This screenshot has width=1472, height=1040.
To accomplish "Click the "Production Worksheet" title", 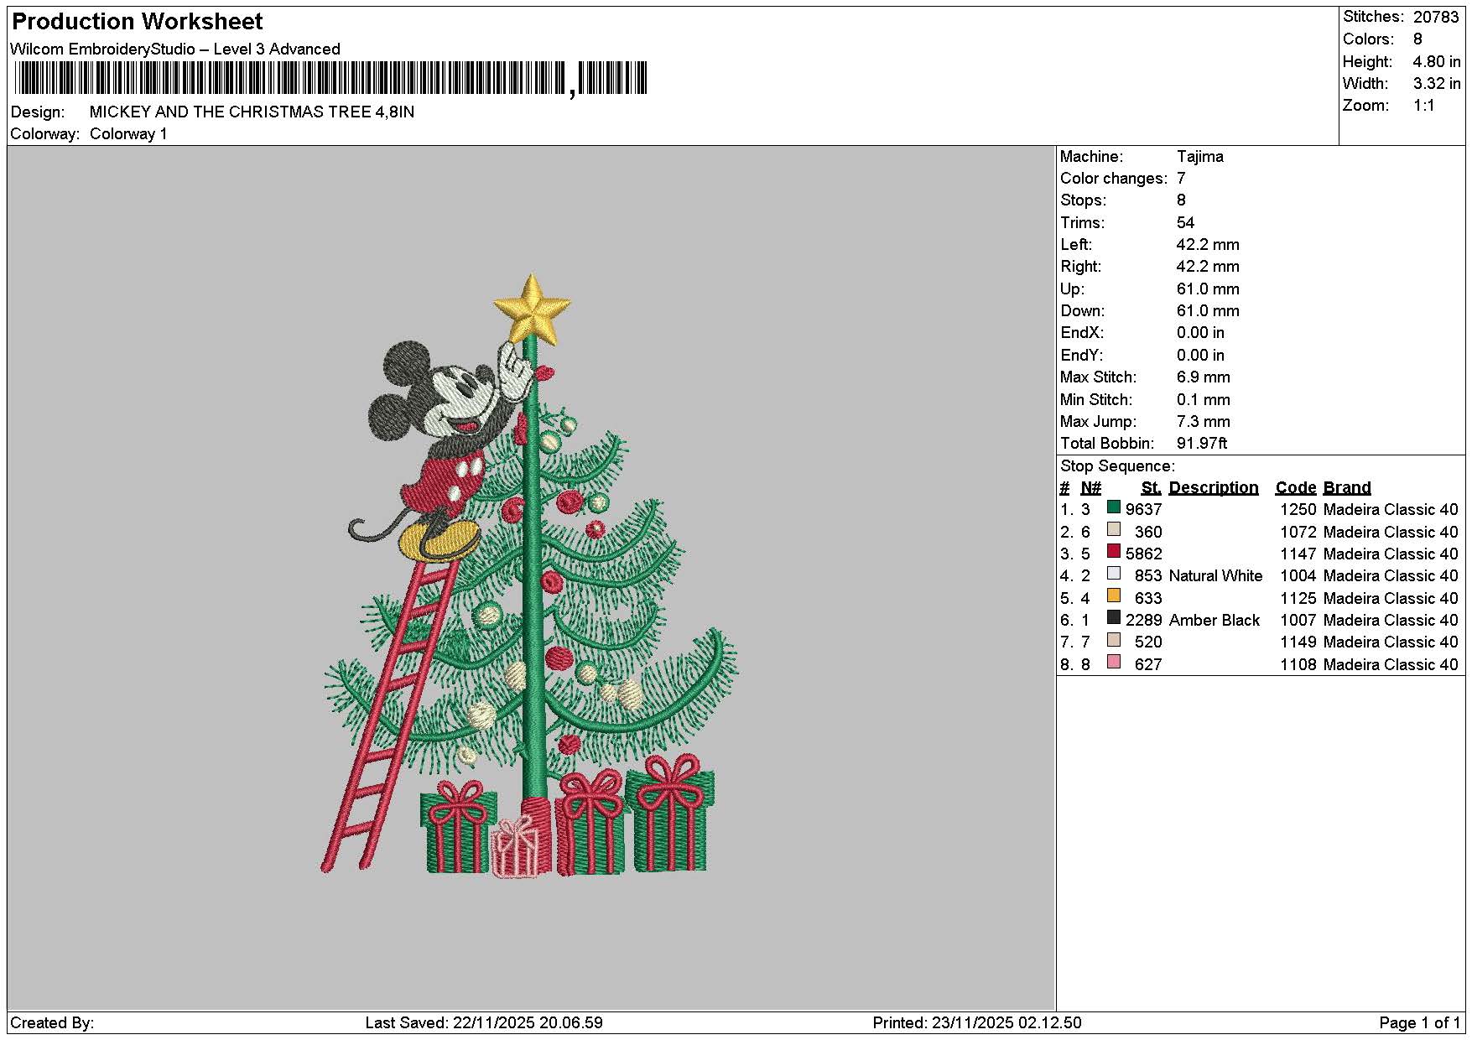I will coord(138,22).
